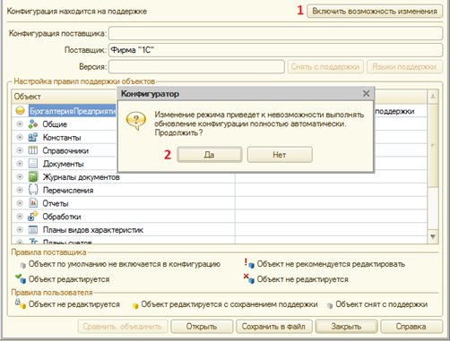
Task: Close the Конфигуратор dialog
Action: click(x=367, y=93)
